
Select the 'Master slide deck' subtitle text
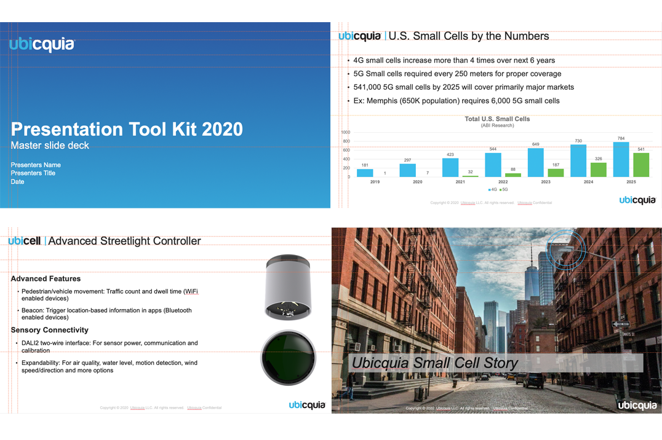(50, 145)
